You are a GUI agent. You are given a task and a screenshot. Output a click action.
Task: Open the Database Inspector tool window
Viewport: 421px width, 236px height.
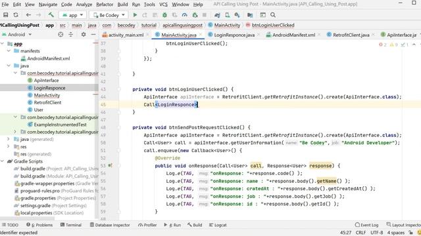click(x=110, y=225)
